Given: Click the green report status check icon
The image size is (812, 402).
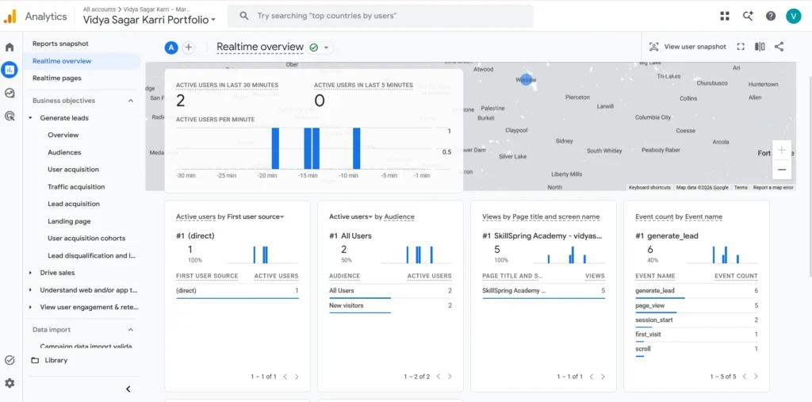Looking at the screenshot, I should click(x=313, y=48).
